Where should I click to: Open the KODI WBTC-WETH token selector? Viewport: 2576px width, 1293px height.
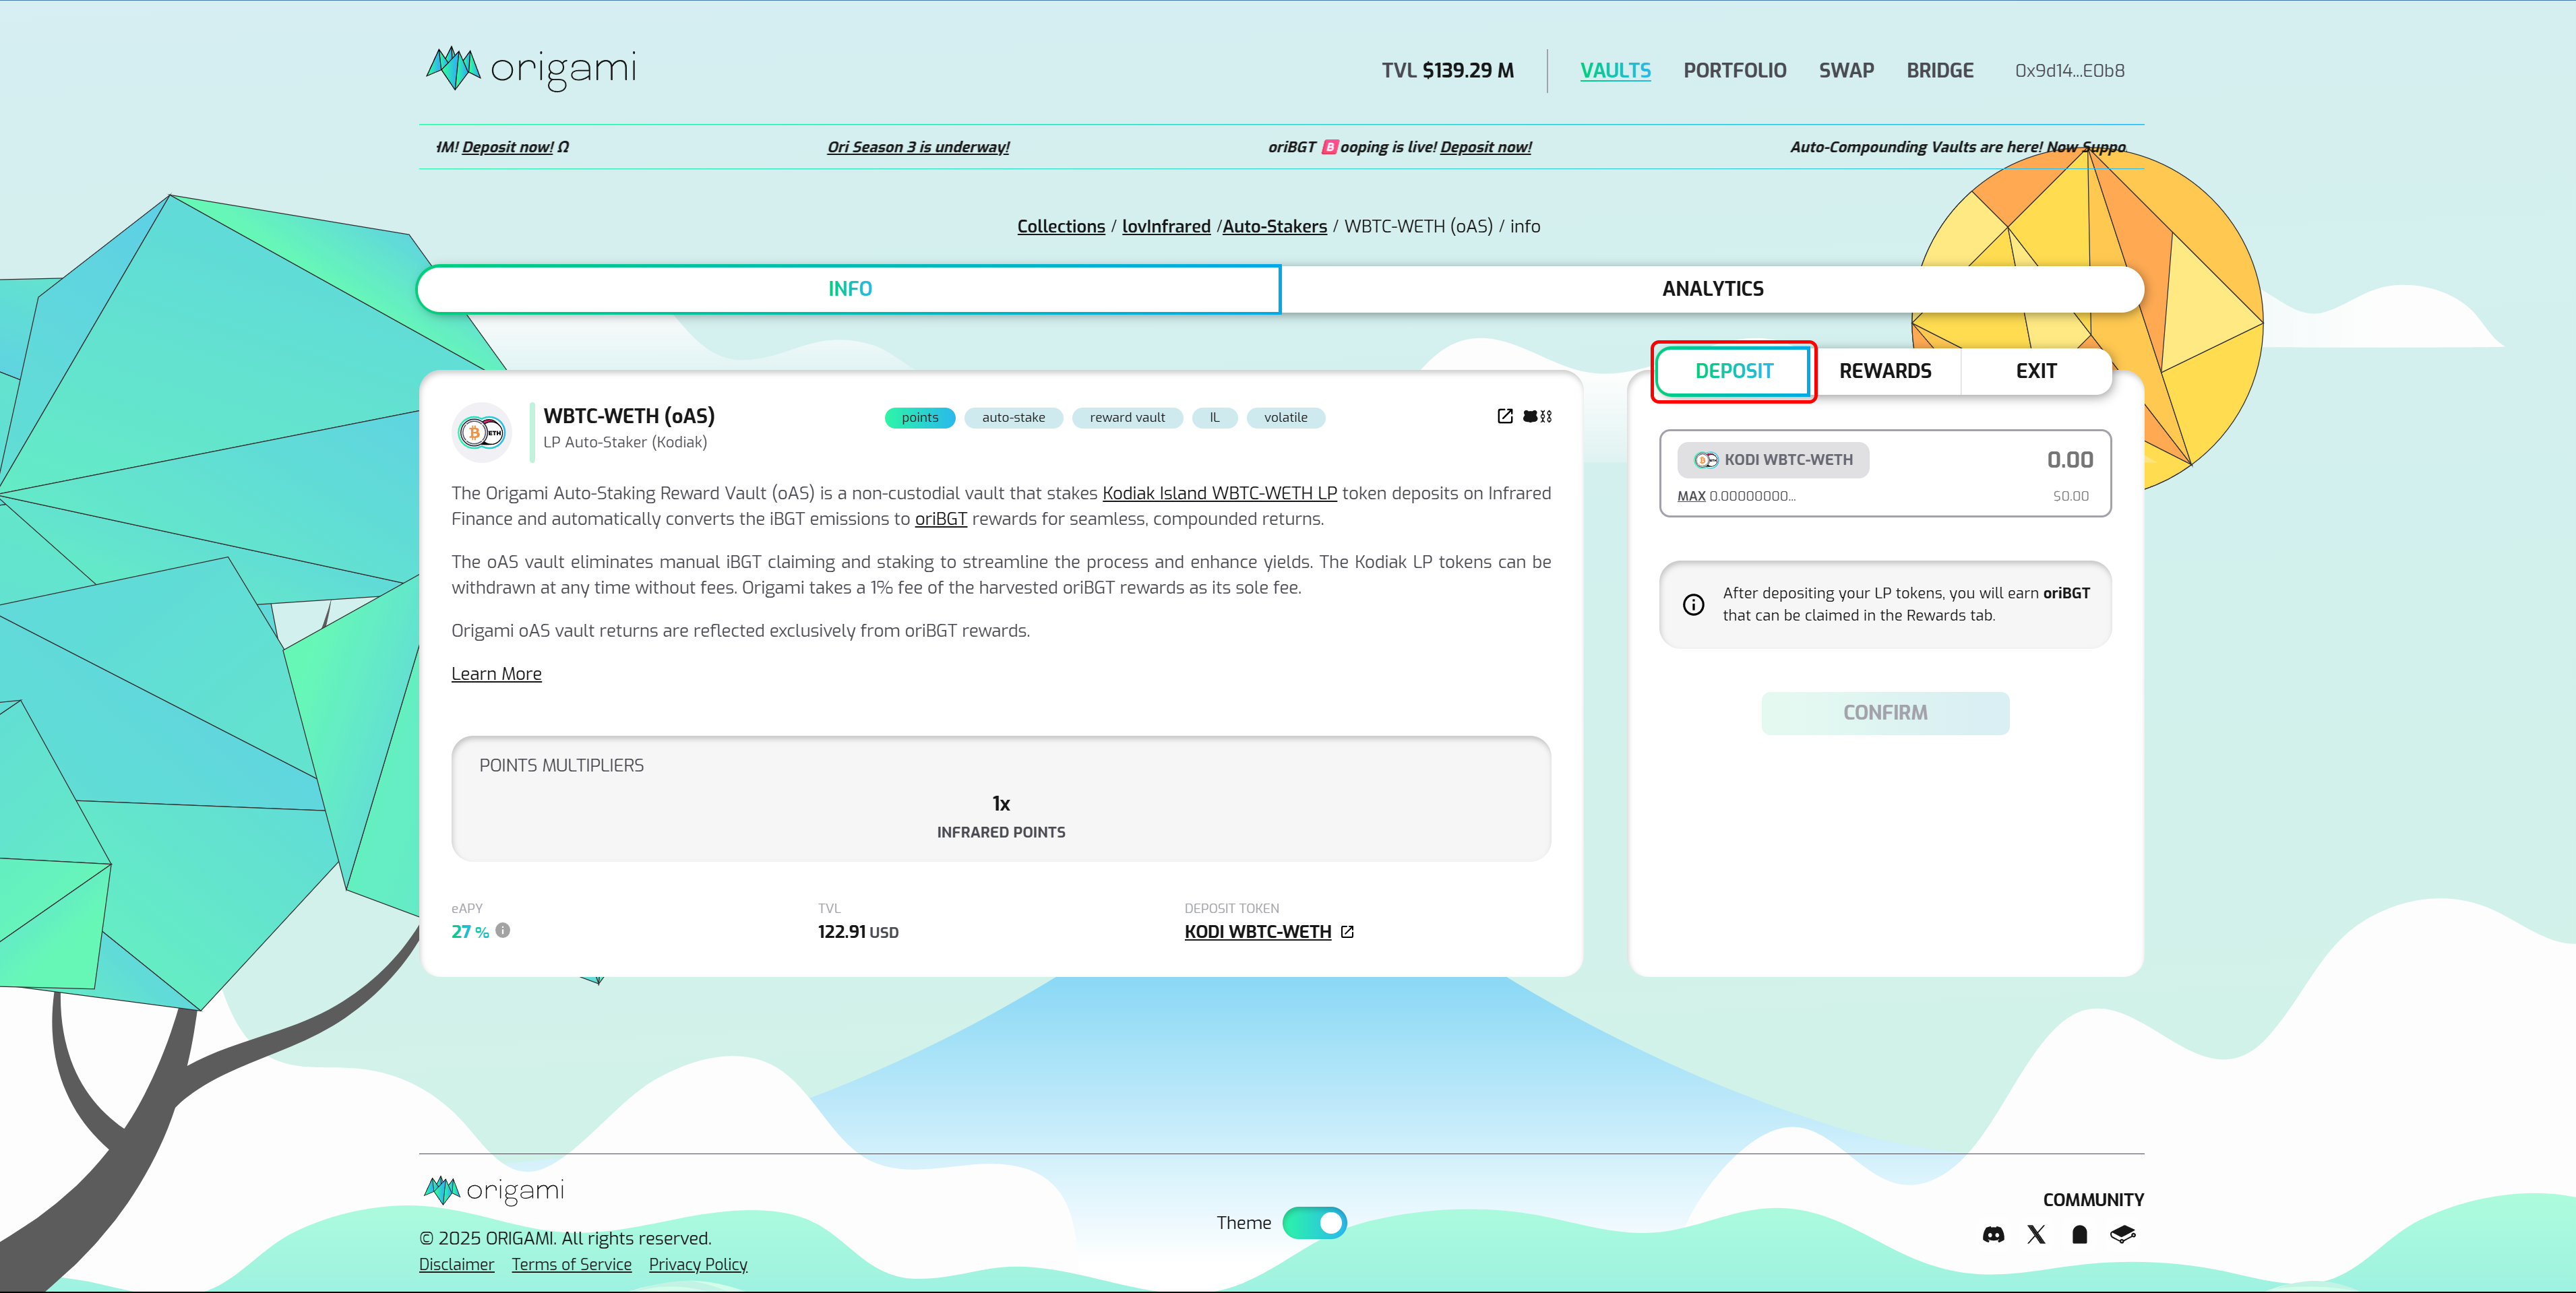(x=1773, y=460)
